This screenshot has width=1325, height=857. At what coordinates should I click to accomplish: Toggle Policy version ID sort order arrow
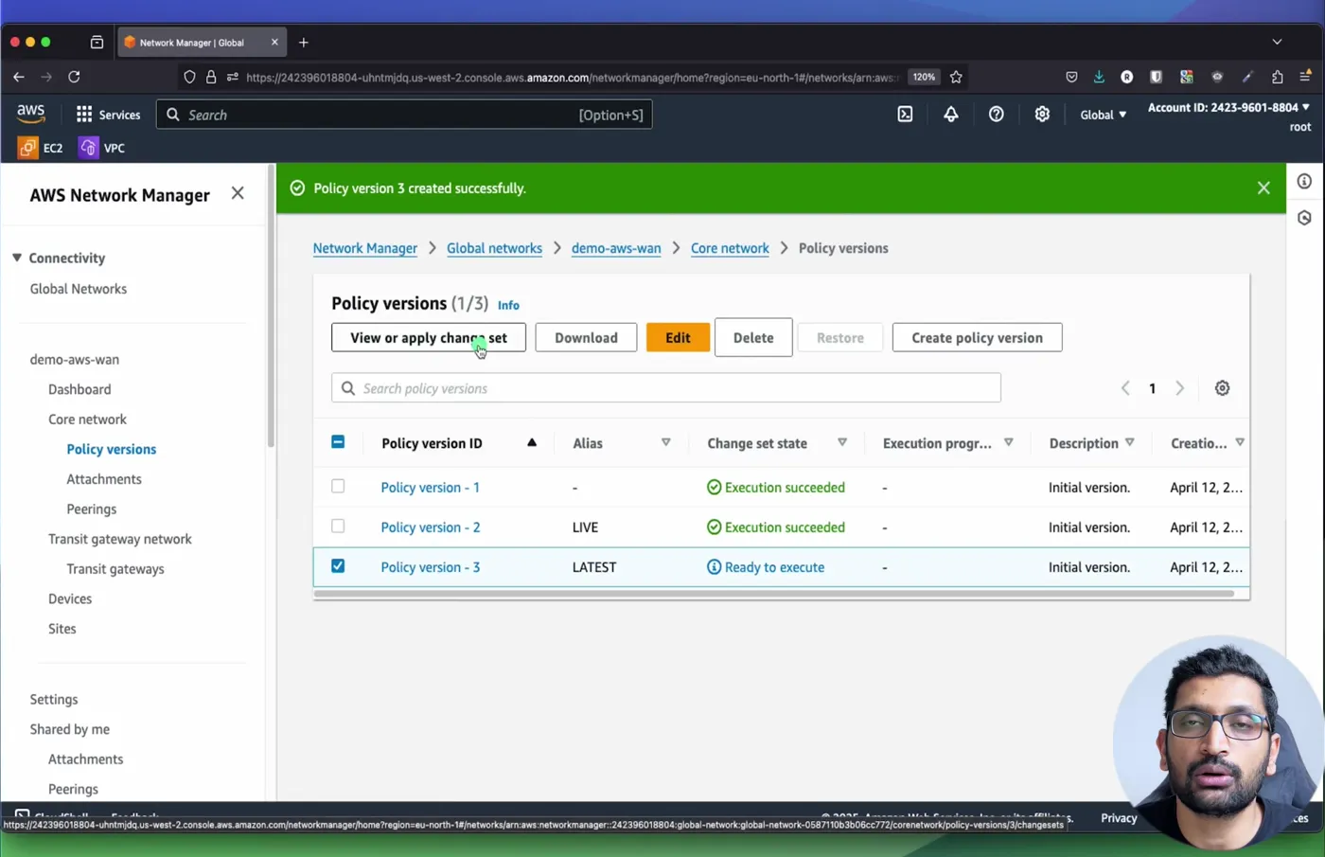coord(532,442)
